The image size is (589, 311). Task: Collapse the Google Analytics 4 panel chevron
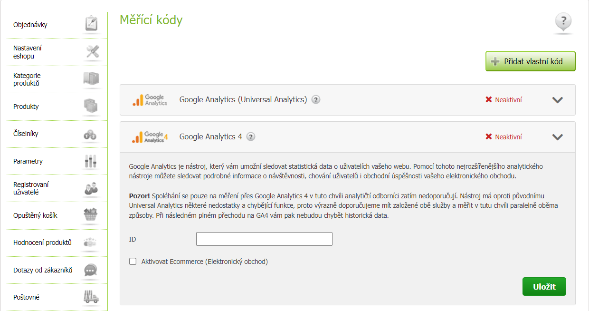pos(557,137)
